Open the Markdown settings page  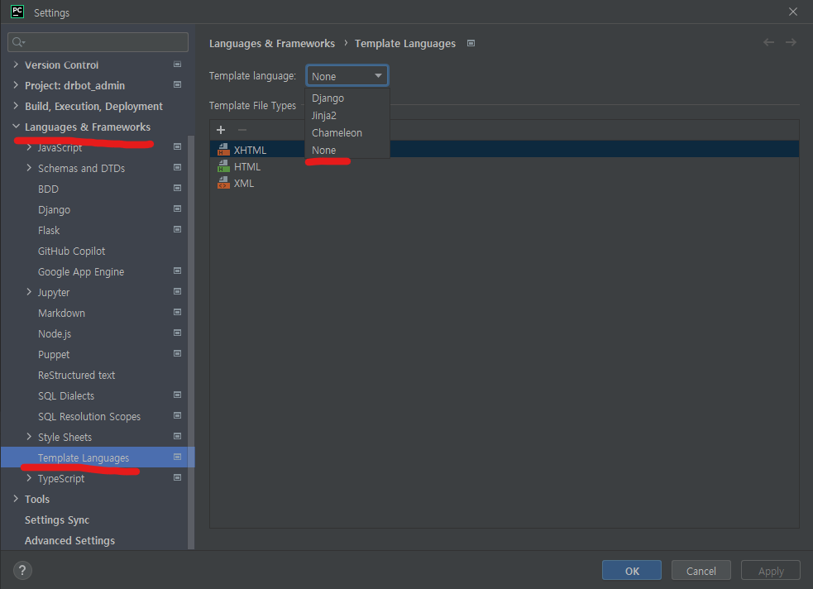[x=61, y=313]
